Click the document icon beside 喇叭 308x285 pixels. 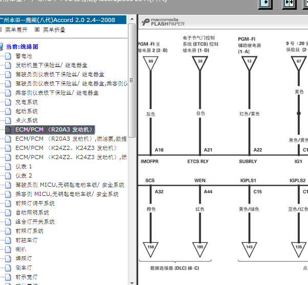[x=8, y=250]
